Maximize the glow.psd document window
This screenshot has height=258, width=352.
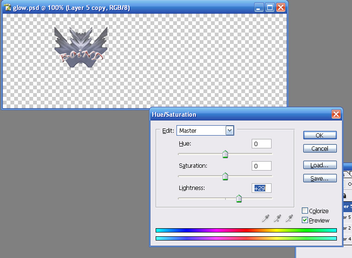point(270,8)
